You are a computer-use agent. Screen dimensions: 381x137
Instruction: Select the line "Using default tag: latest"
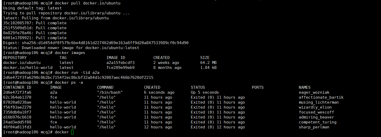pyautogui.click(x=32, y=8)
